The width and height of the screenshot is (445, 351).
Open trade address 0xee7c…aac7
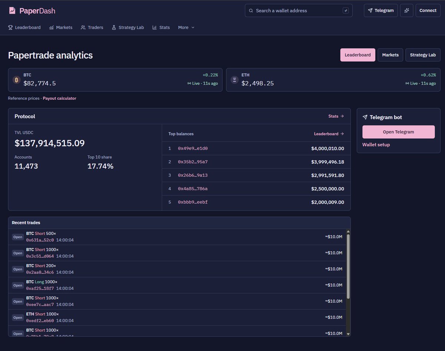point(40,304)
